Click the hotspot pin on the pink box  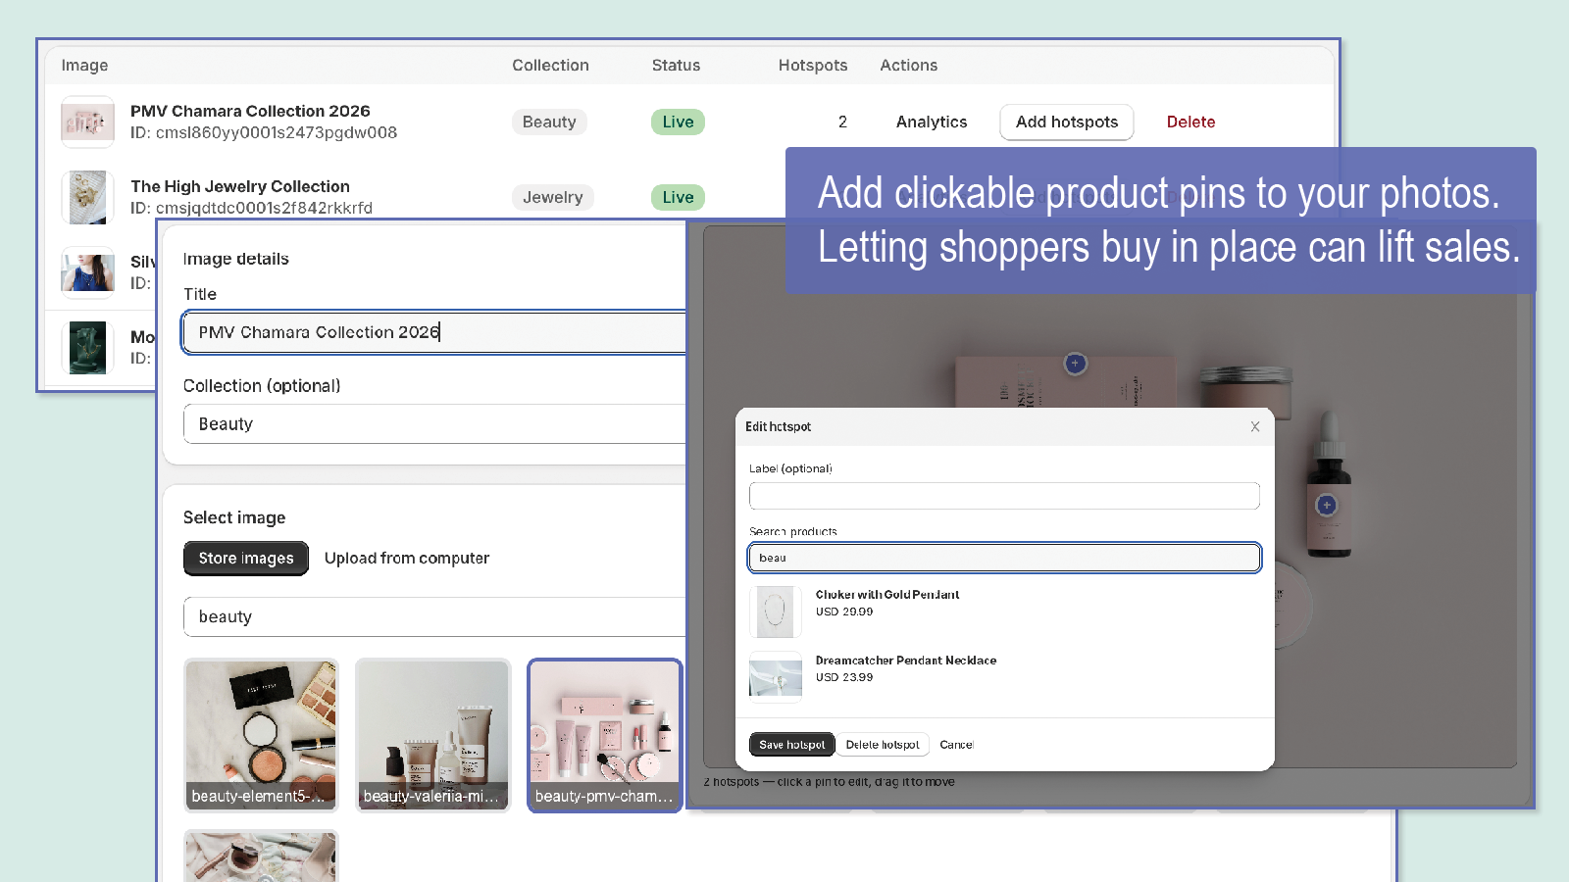[x=1075, y=364]
